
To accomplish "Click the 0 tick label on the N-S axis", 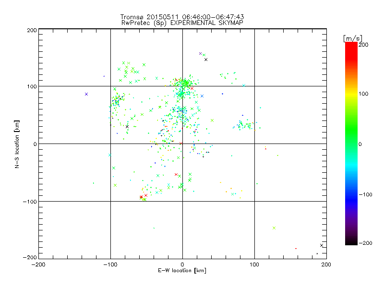I will click(x=35, y=144).
